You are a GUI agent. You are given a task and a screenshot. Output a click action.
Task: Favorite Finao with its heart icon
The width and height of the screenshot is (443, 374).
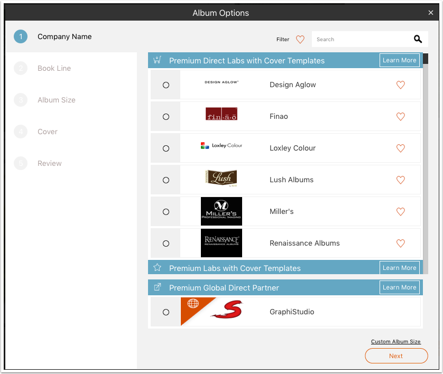pos(401,117)
